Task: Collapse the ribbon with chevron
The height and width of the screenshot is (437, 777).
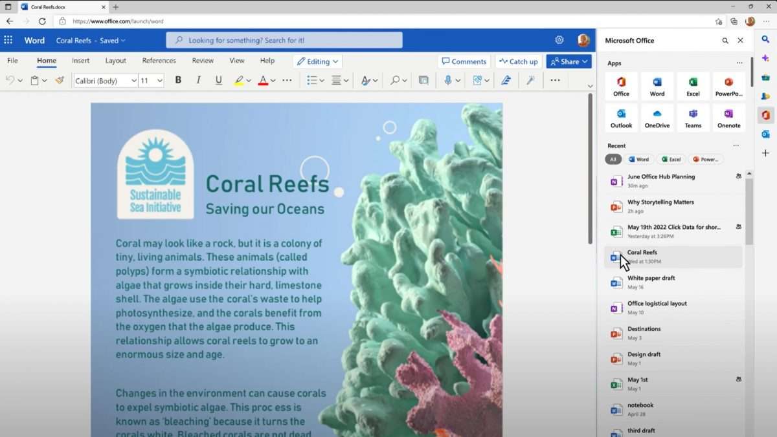Action: (x=590, y=86)
